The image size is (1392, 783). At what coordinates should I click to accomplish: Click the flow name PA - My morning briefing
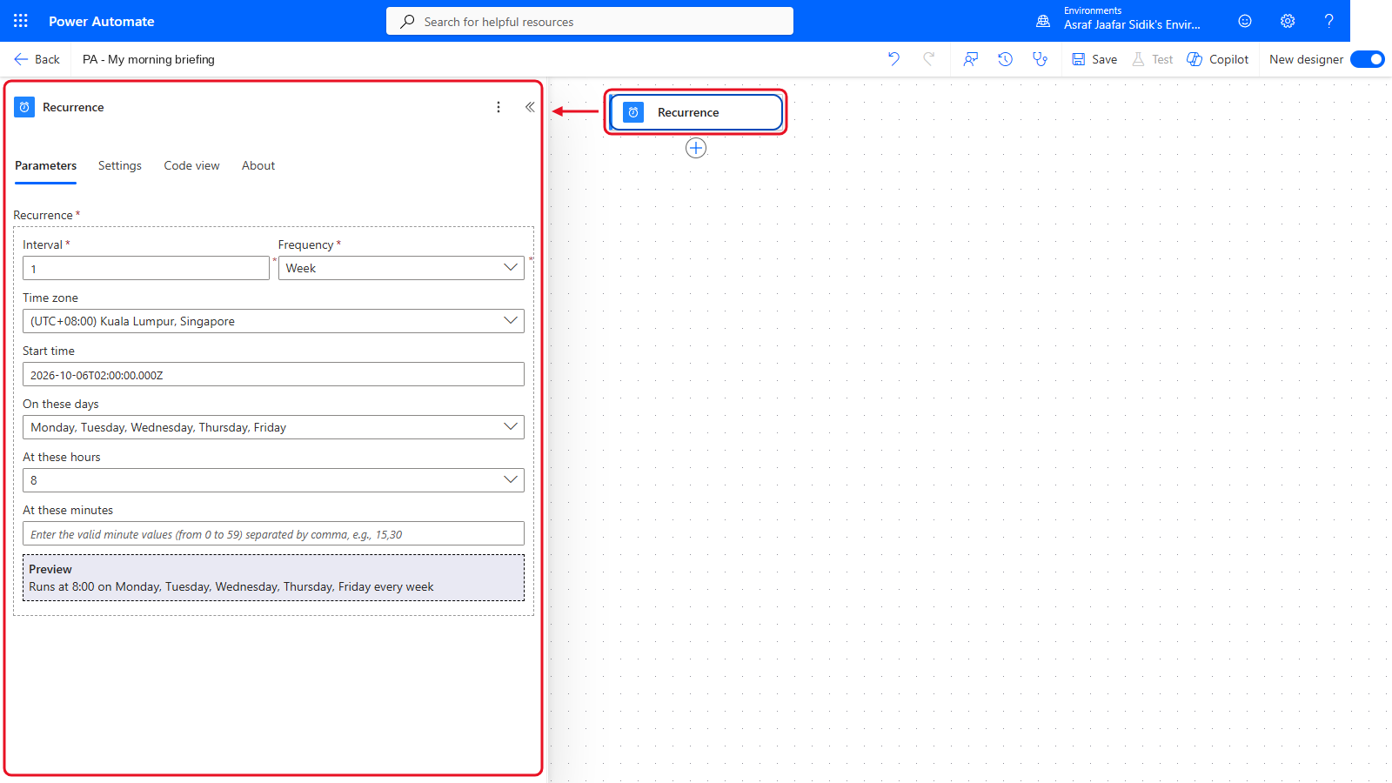coord(149,59)
